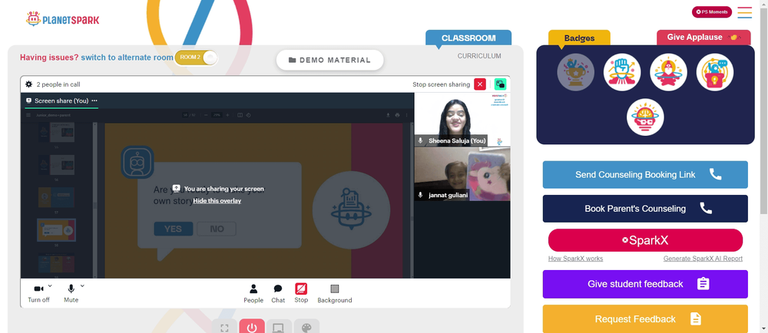
Task: Click Send Counseling Booking Link
Action: (645, 175)
